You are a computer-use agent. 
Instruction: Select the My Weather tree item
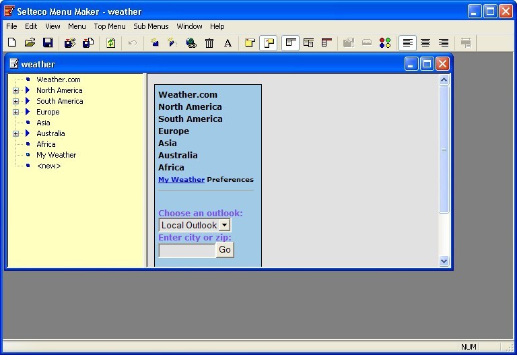56,155
